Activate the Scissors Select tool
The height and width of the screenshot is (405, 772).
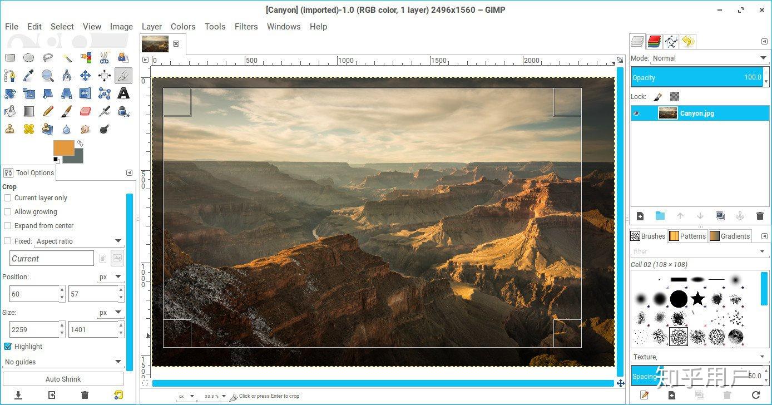point(104,57)
